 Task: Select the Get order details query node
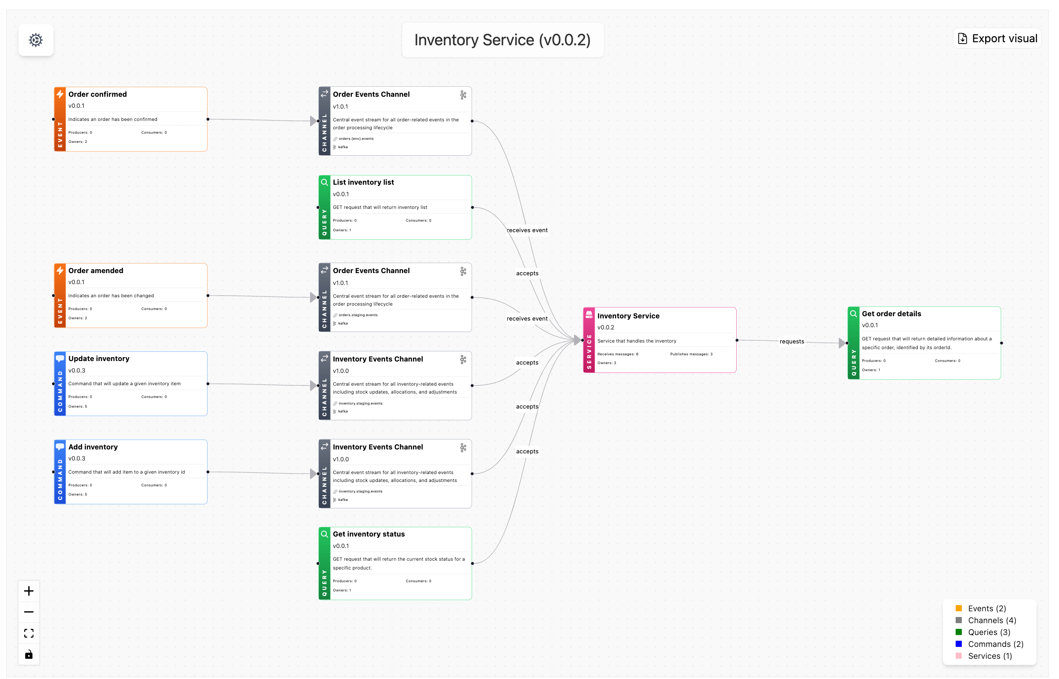click(926, 343)
